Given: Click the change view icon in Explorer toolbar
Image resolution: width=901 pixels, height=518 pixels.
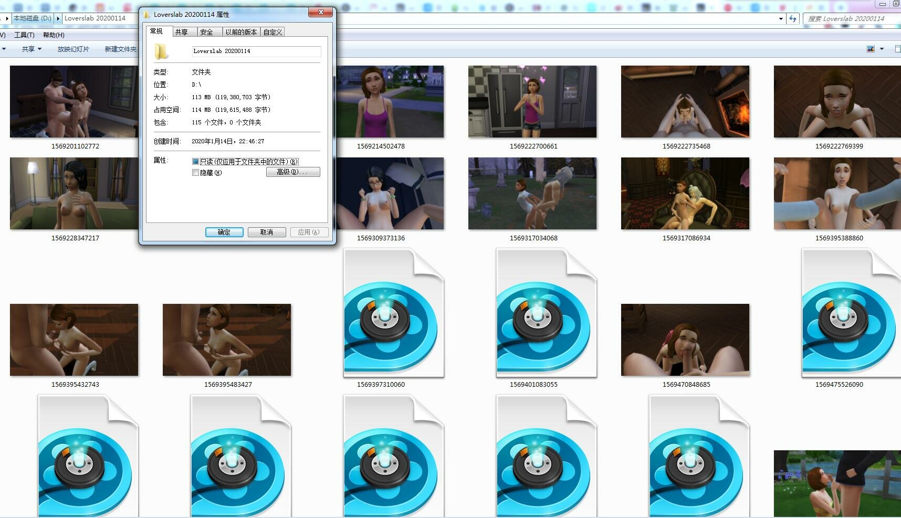Looking at the screenshot, I should click(x=871, y=49).
